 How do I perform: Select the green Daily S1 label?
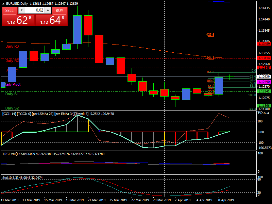tap(12, 94)
